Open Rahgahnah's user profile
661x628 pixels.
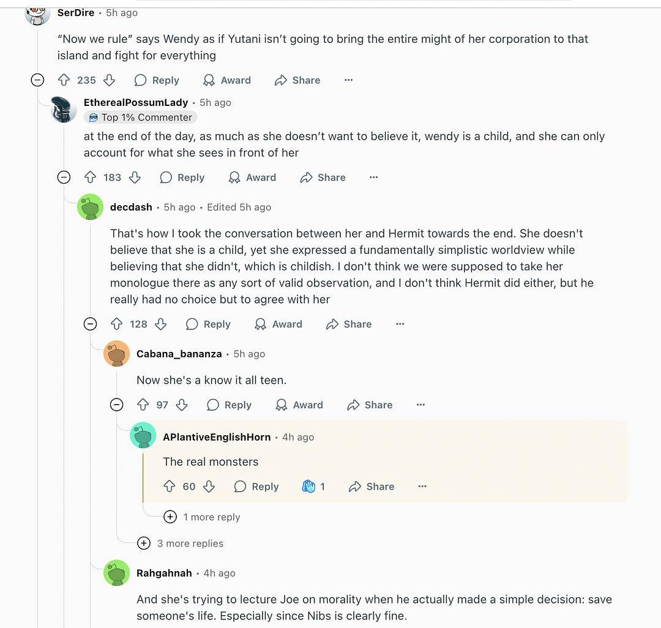pyautogui.click(x=163, y=573)
